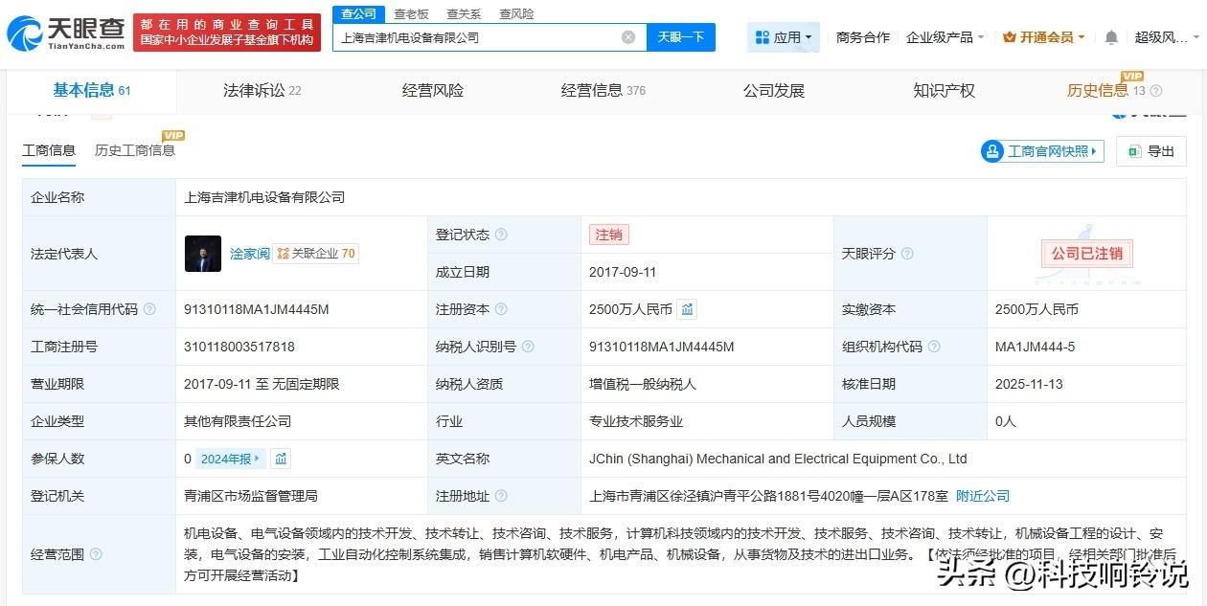
Task: Clear the search box text
Action: 628,37
